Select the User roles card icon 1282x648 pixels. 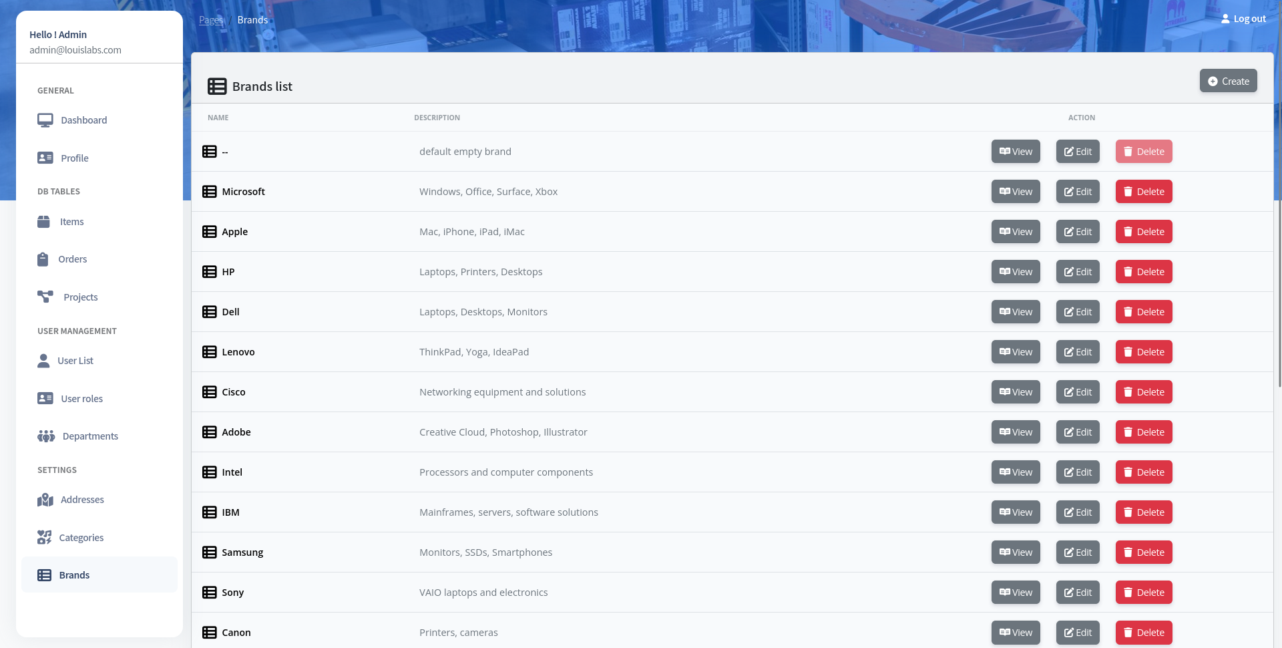(x=45, y=399)
